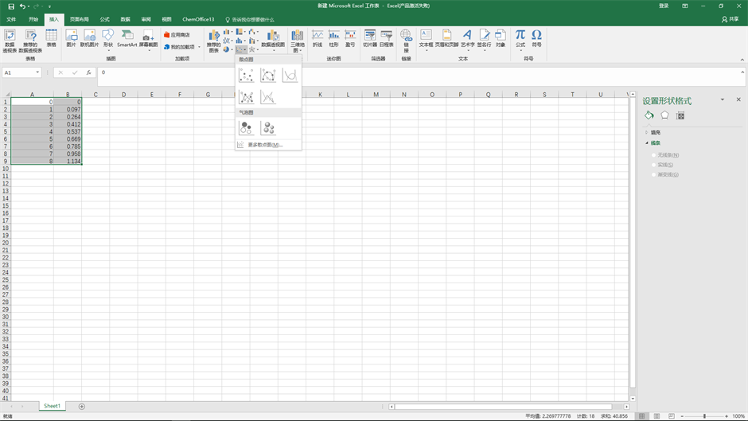Adjust the zoom slider in status bar

click(704, 416)
